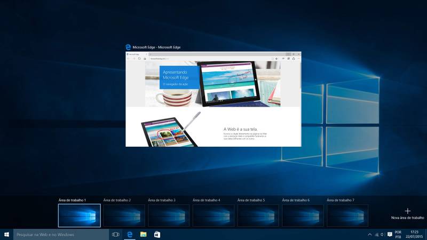The height and width of the screenshot is (240, 427).
Task: Toggle the Task View taskbar icon
Action: point(115,235)
